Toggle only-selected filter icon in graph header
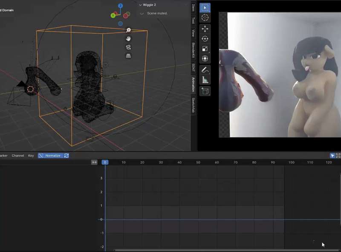The image size is (341, 252). click(x=332, y=155)
